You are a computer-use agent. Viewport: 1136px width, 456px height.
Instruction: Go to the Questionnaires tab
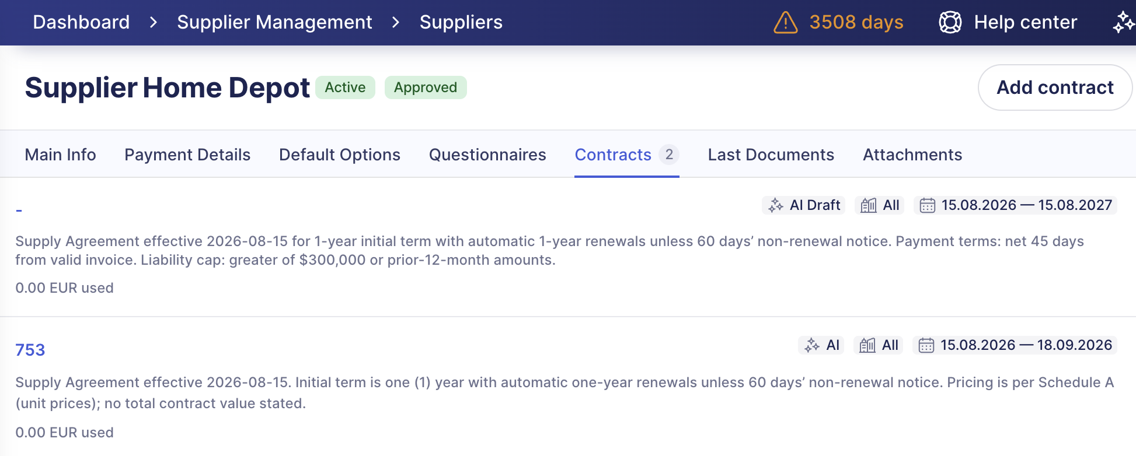tap(487, 155)
